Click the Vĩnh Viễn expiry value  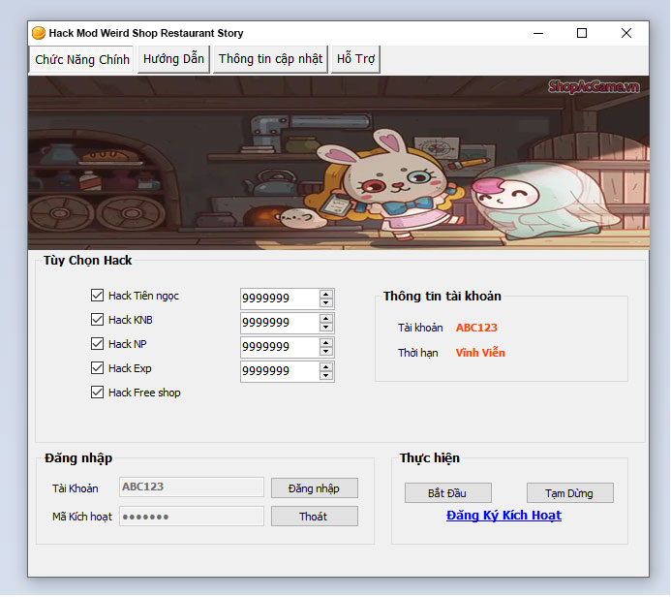click(480, 353)
